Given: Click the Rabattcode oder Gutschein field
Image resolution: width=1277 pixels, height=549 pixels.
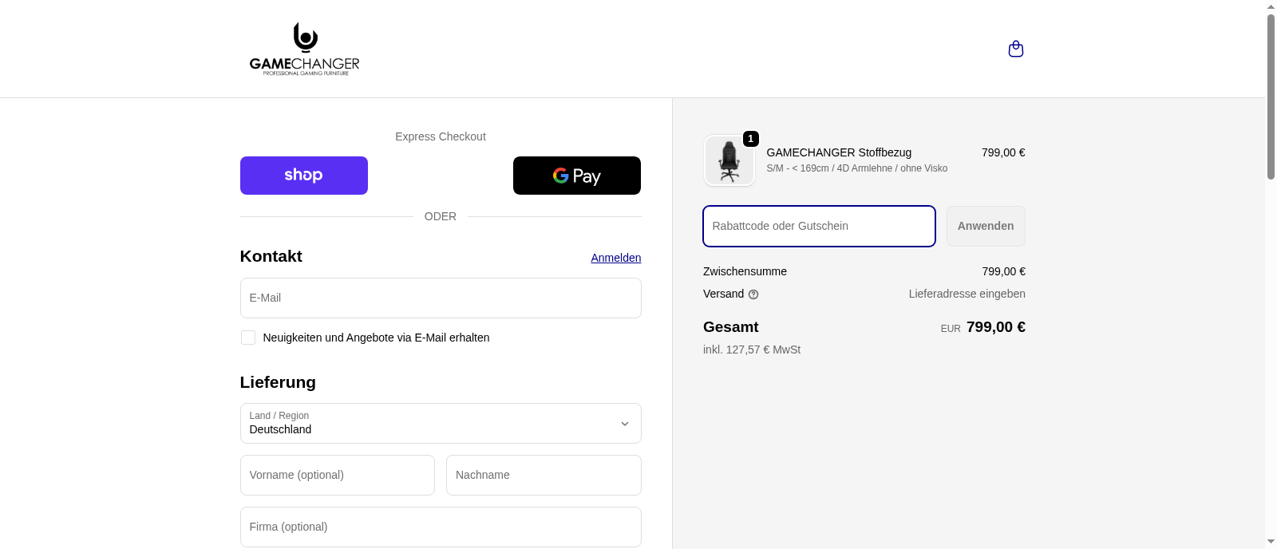Looking at the screenshot, I should point(818,226).
